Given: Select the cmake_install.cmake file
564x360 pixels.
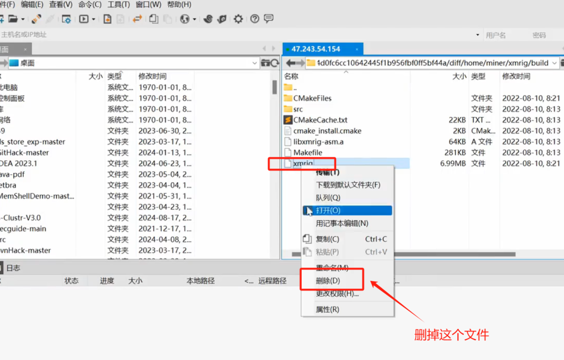Looking at the screenshot, I should coord(327,131).
